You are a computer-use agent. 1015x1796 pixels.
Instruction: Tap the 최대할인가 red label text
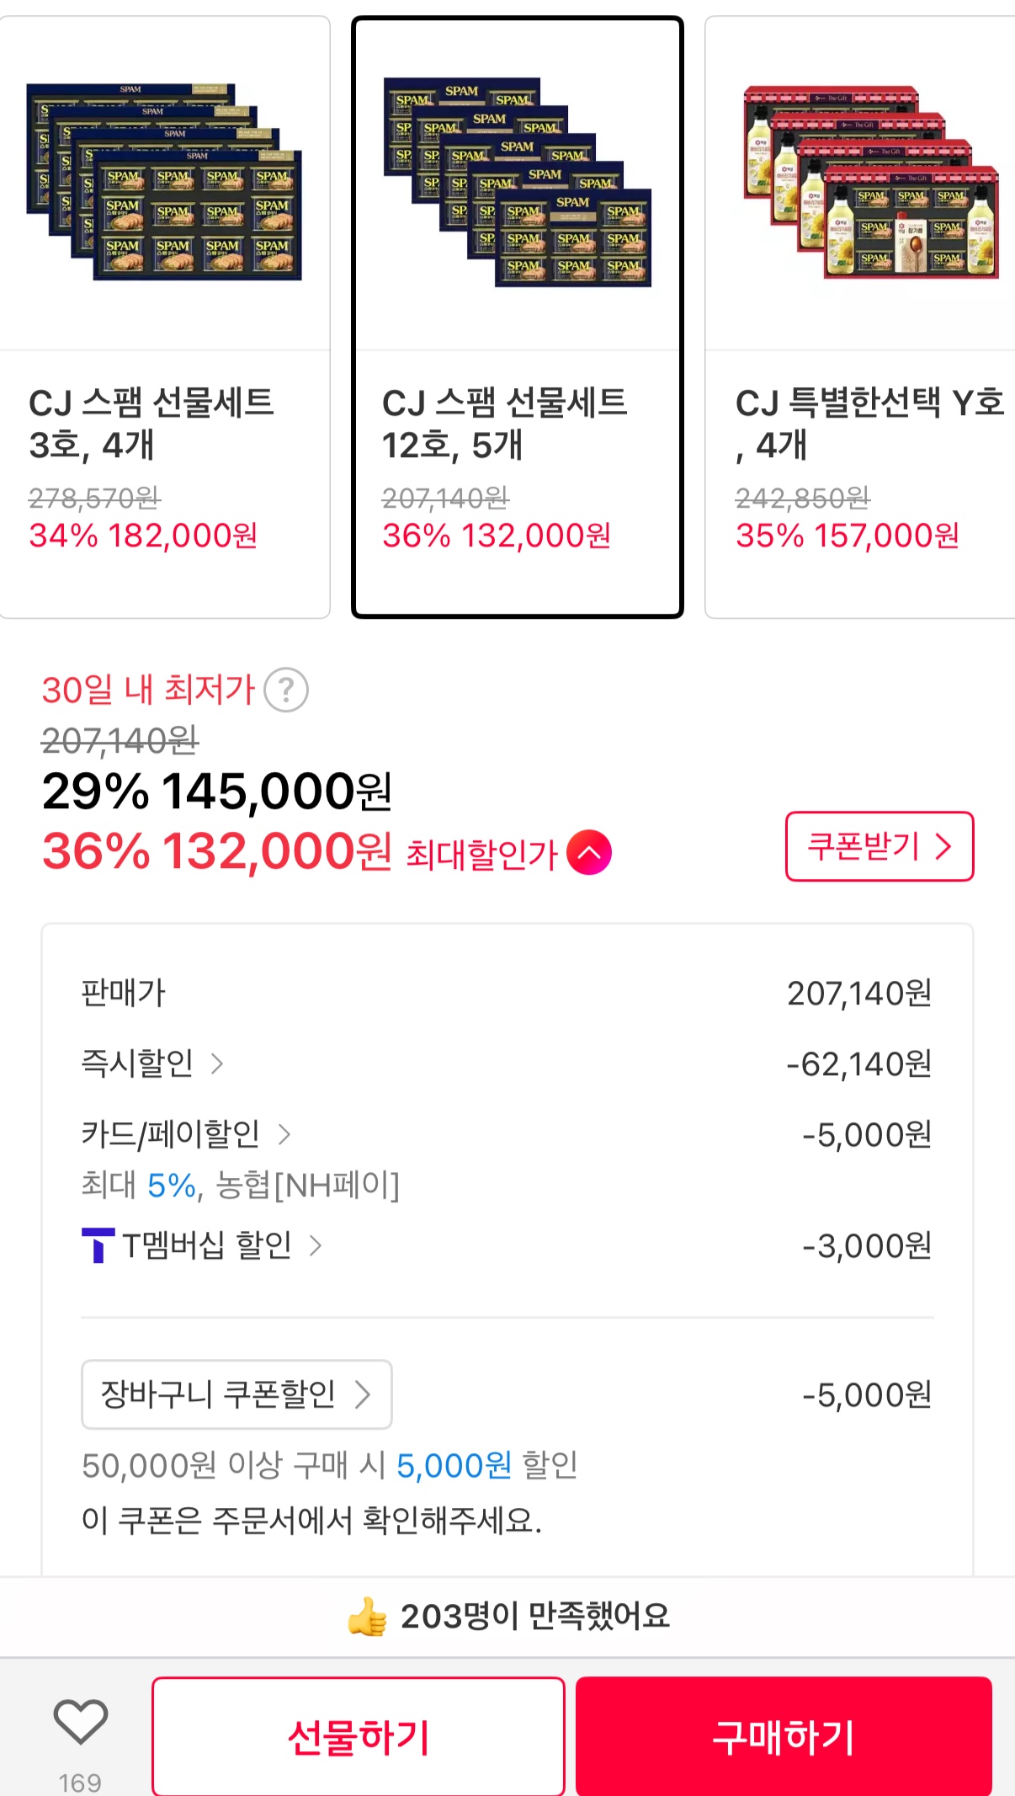tap(481, 854)
